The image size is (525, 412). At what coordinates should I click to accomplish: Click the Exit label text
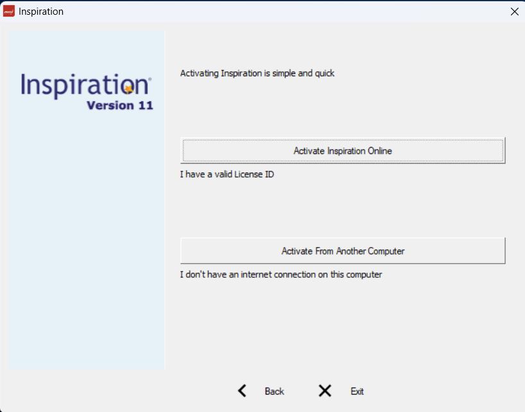(357, 391)
